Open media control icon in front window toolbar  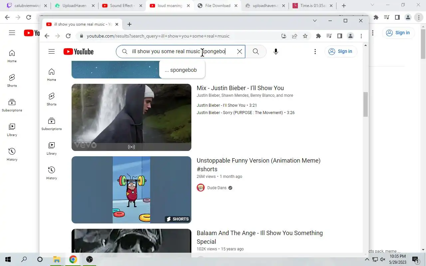329,36
